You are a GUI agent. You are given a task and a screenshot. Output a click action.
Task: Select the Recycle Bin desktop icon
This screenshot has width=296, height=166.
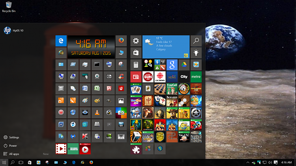coord(9,7)
